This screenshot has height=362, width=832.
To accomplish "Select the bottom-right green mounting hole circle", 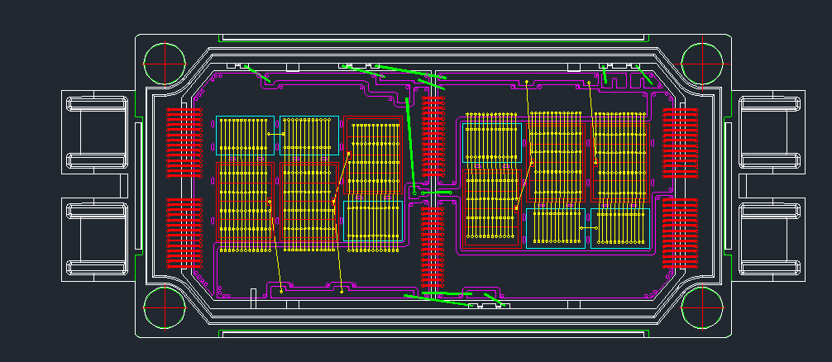I will (702, 307).
